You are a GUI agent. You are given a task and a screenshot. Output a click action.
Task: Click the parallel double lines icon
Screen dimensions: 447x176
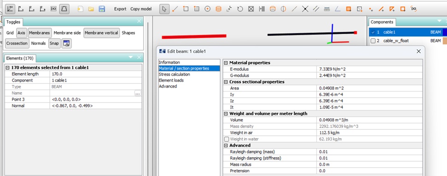coord(316,9)
